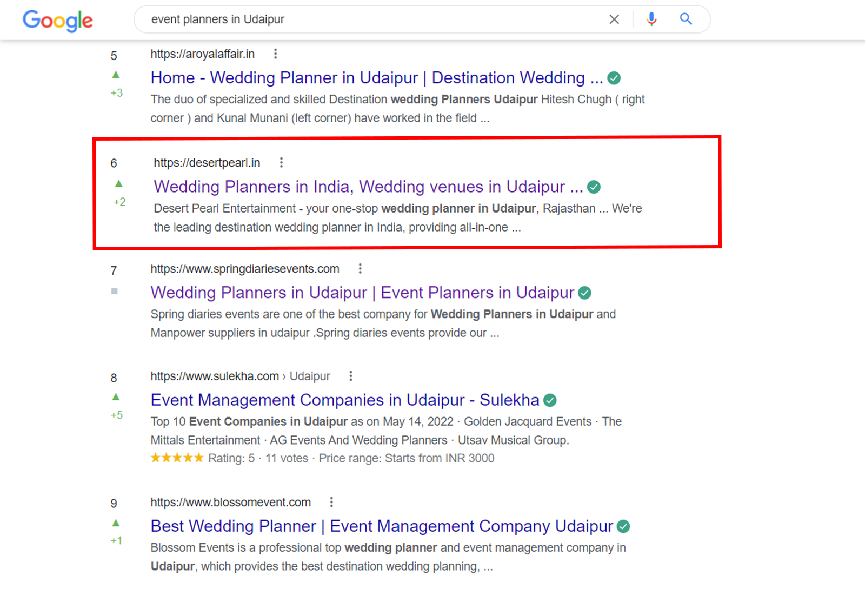Open three-dot options for sulekha.com result

coord(351,376)
